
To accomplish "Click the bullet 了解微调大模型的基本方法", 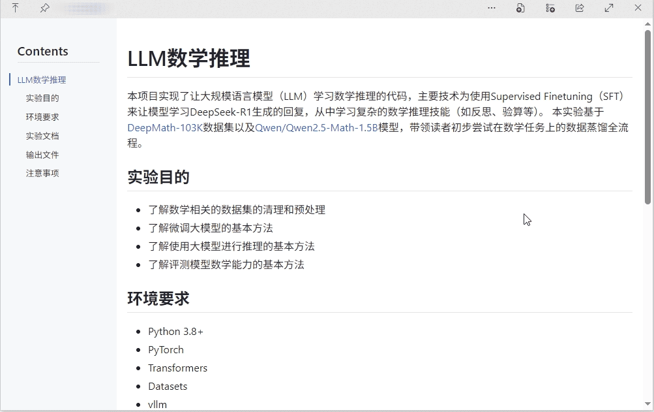I will pos(210,228).
